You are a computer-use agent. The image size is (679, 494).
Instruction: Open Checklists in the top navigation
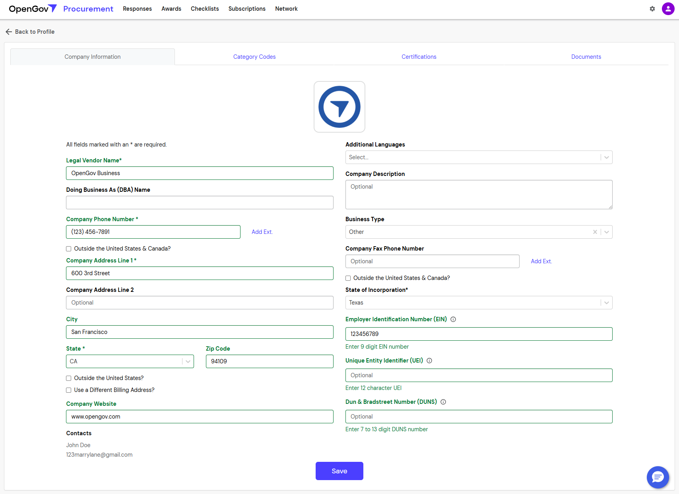tap(205, 9)
